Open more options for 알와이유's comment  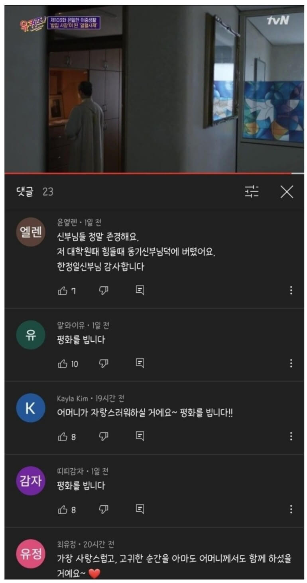click(291, 363)
